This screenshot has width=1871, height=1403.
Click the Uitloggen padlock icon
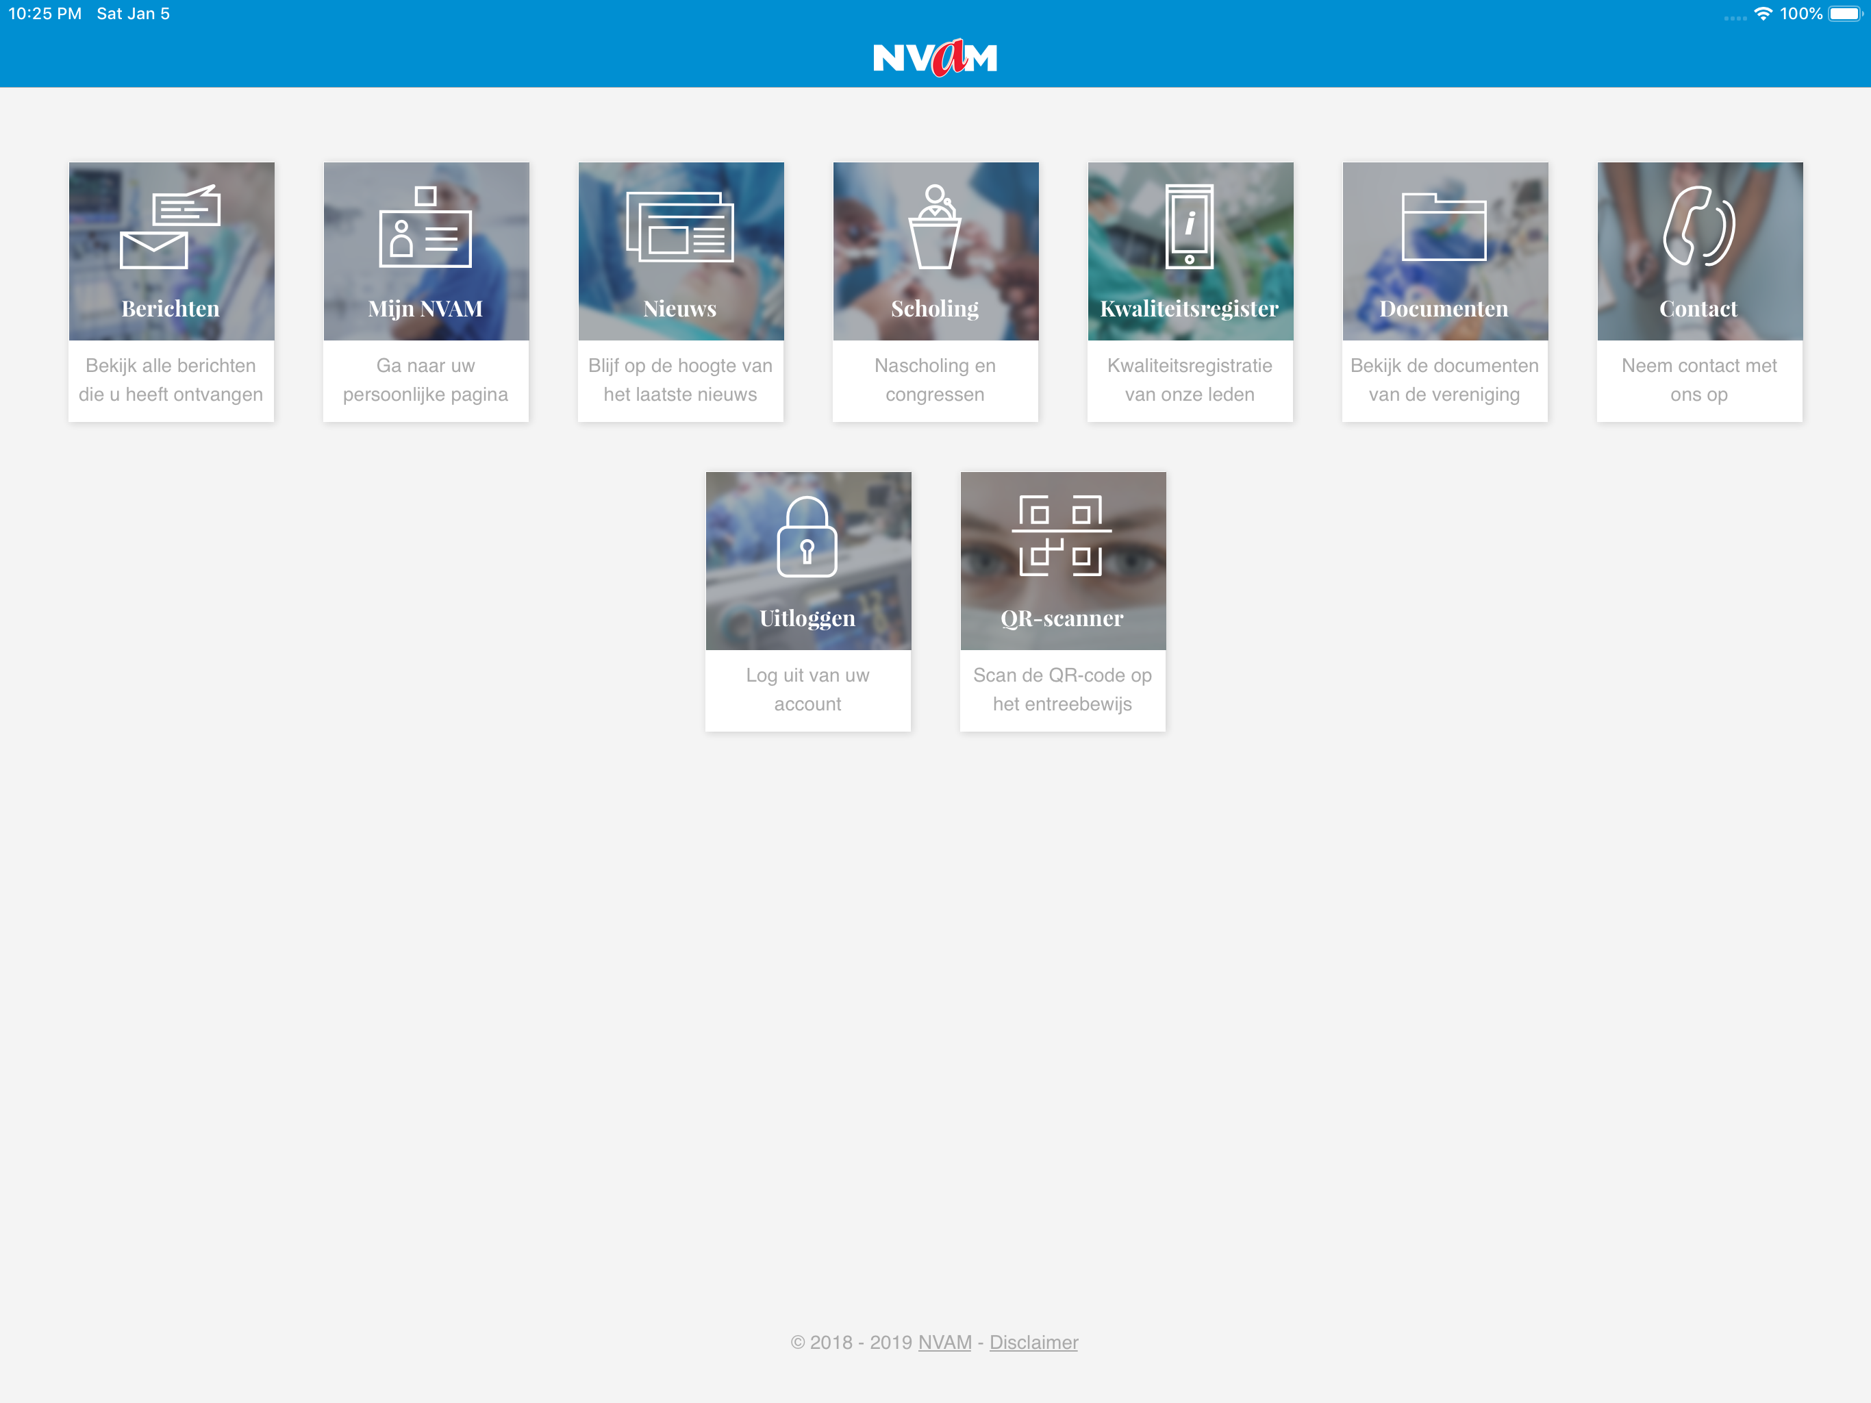[807, 537]
